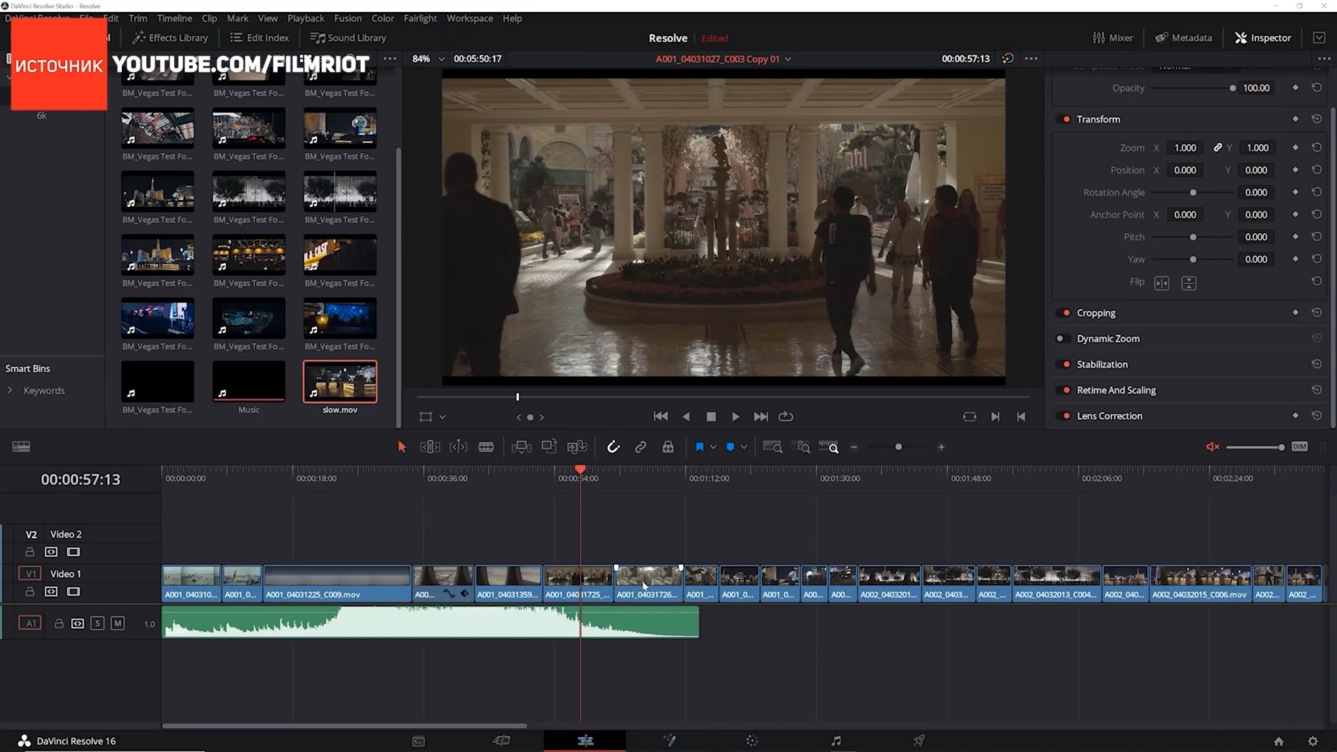The height and width of the screenshot is (752, 1337).
Task: Toggle loop playback button
Action: [785, 416]
